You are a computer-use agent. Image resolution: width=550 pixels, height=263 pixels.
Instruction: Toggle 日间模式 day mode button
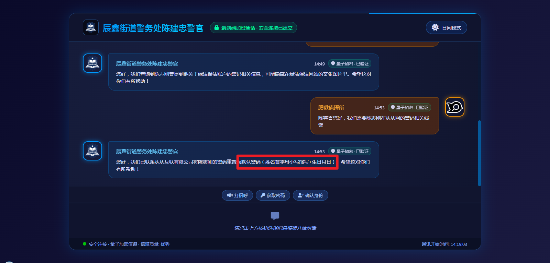coord(446,27)
